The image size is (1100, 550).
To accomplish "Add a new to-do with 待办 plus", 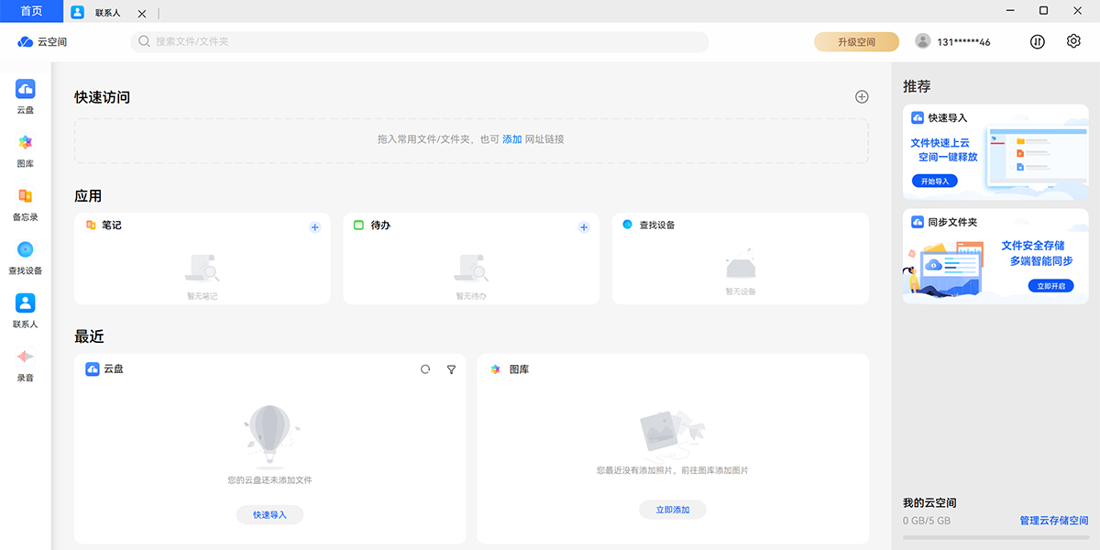I will (x=583, y=226).
